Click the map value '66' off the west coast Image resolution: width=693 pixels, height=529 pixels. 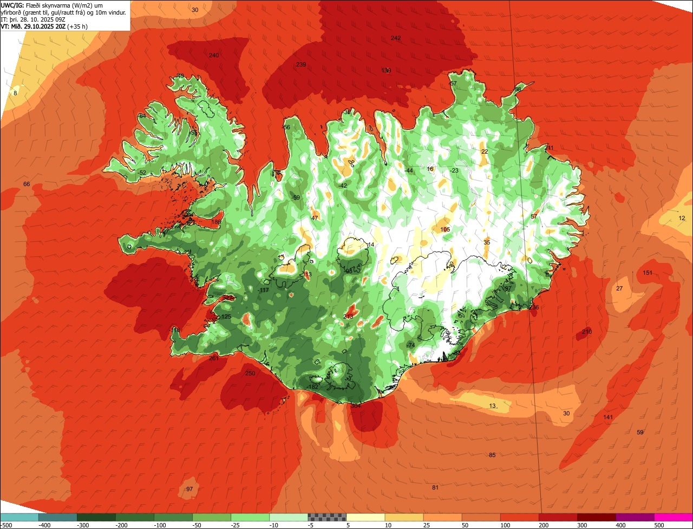[27, 184]
